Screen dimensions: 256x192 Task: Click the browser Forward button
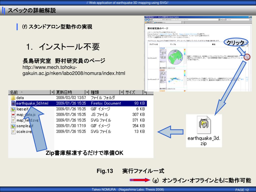(x=148, y=19)
